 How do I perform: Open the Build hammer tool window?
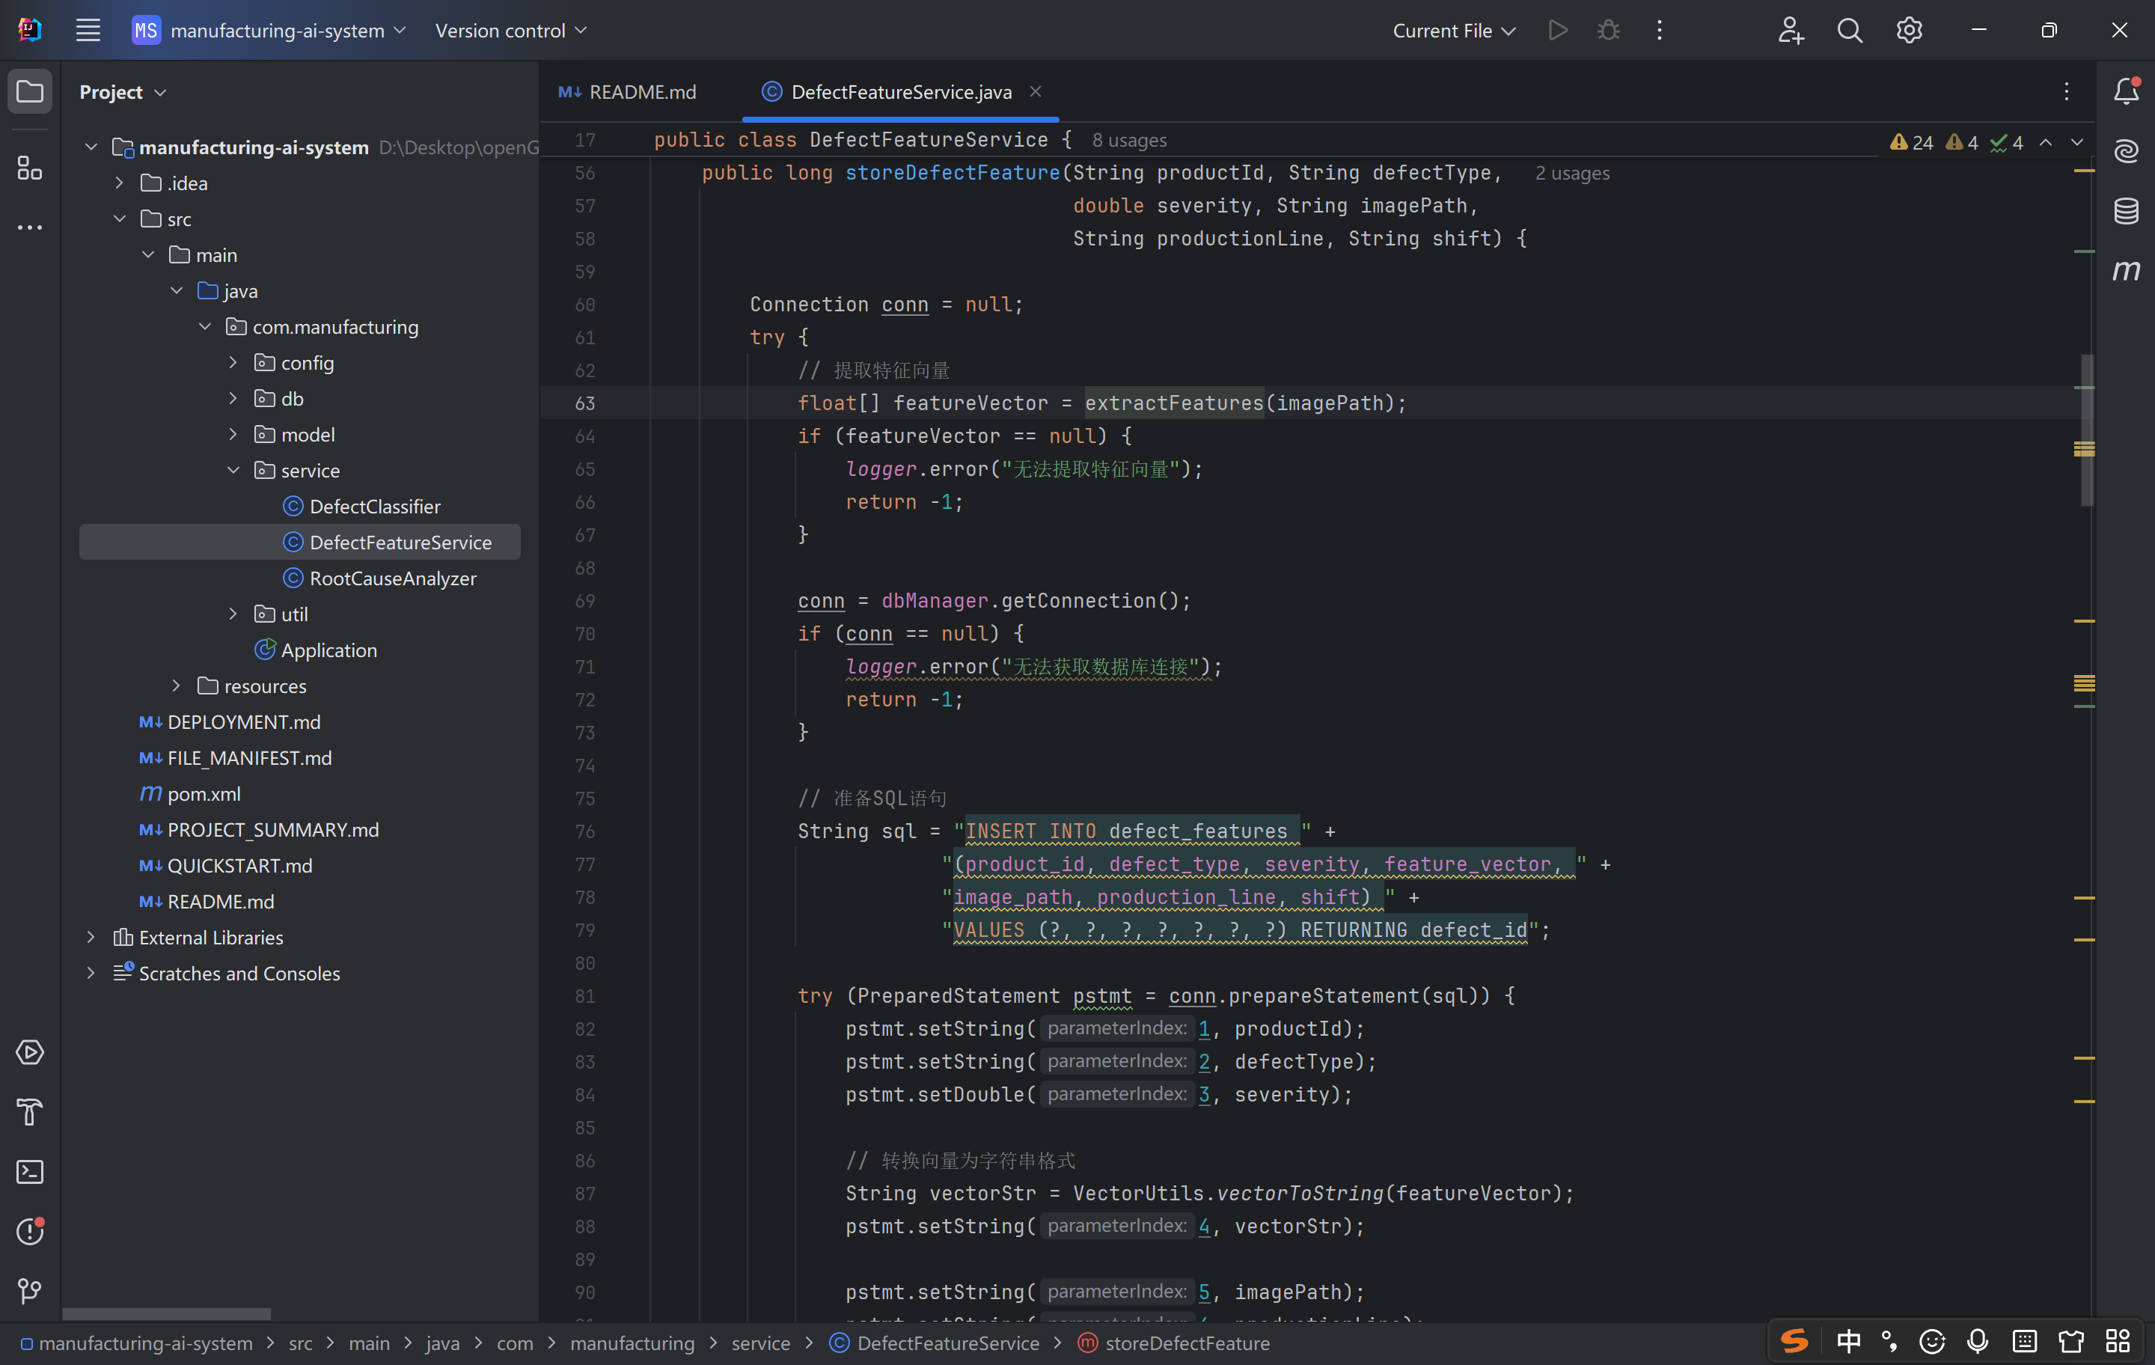click(x=29, y=1112)
